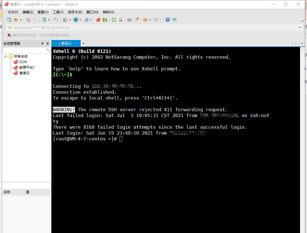
Task: Expand the Font dropdown arrow
Action: (91, 20)
